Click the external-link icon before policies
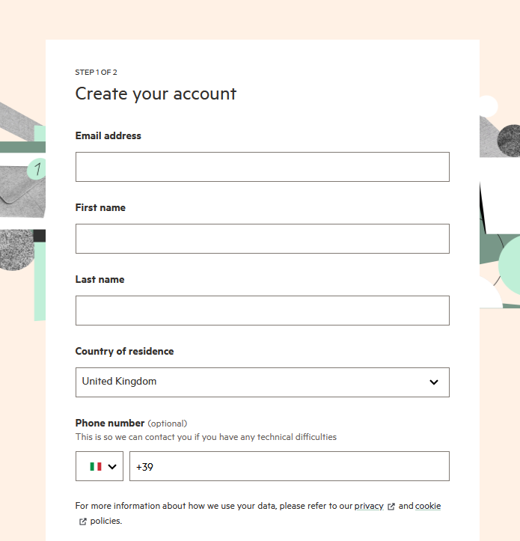 click(82, 522)
